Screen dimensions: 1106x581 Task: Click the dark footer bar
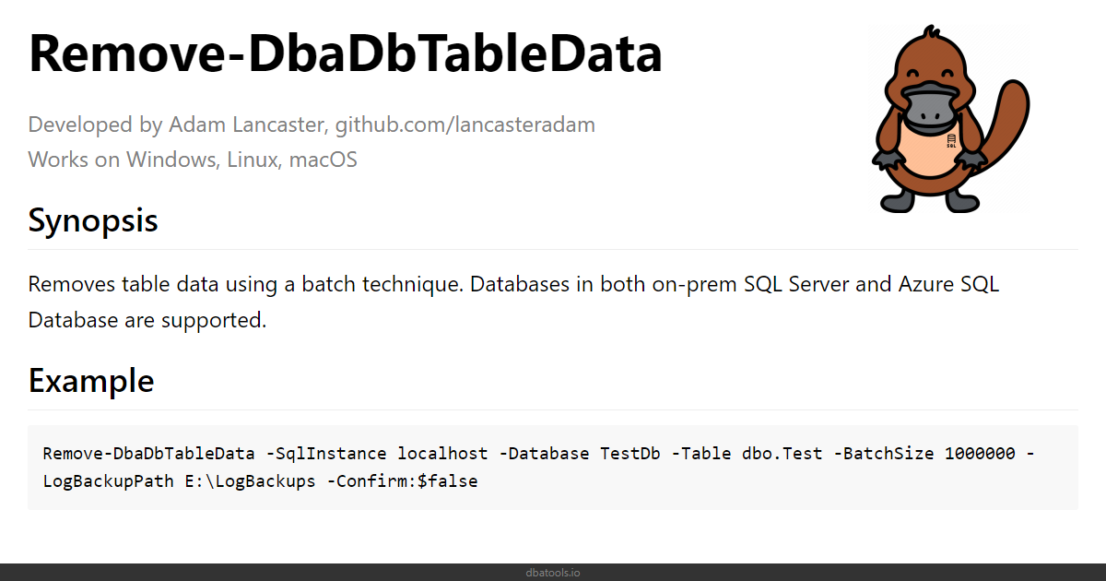point(553,572)
